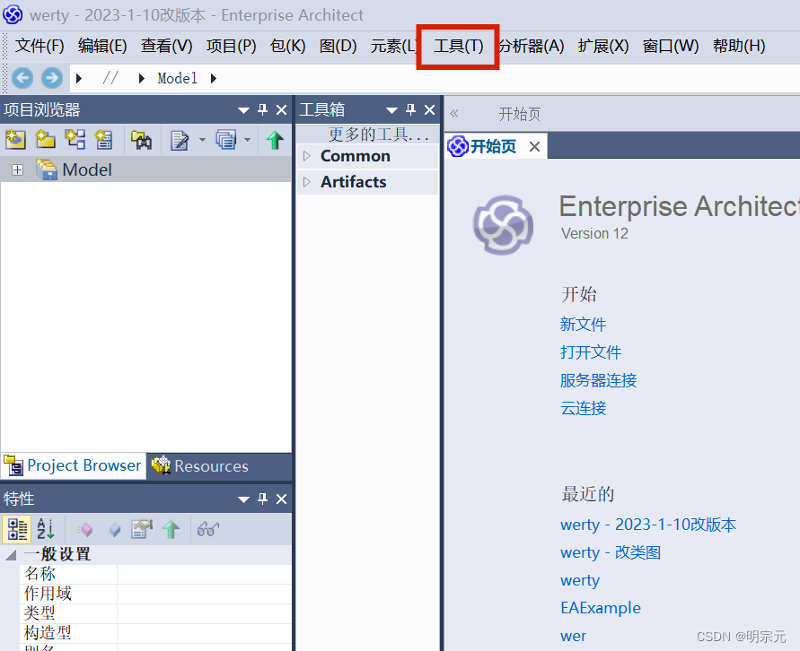
Task: Open the 文件(F) menu
Action: [x=40, y=46]
